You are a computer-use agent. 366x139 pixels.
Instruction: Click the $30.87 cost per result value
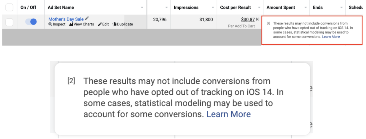pos(248,19)
